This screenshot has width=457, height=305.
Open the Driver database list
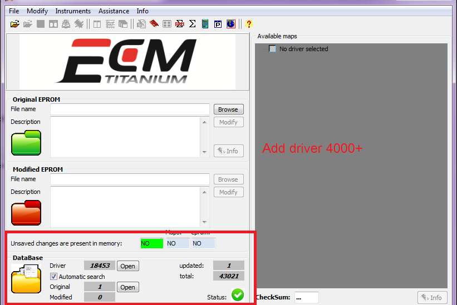128,266
